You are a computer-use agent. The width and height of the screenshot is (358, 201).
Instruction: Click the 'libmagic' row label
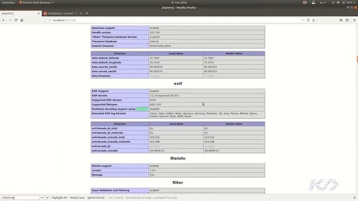point(97,175)
